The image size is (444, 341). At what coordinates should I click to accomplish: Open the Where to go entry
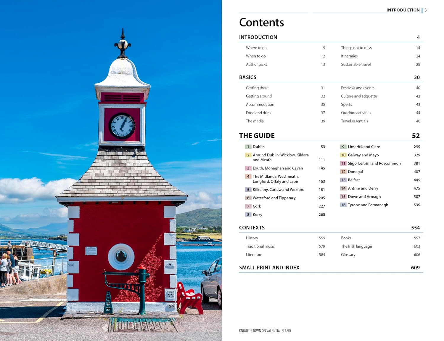coord(256,48)
